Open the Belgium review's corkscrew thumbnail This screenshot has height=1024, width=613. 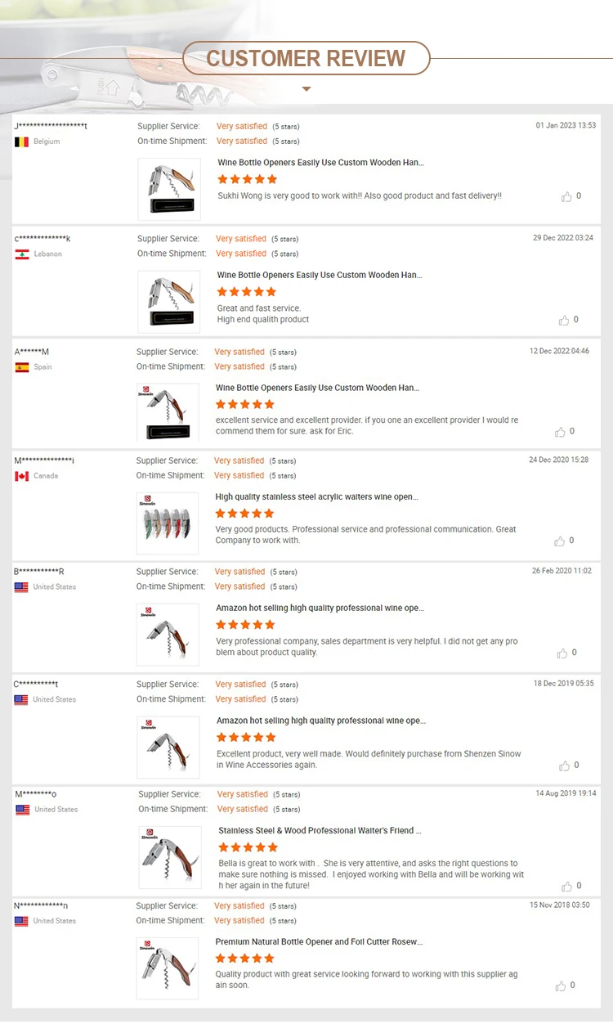click(x=169, y=189)
